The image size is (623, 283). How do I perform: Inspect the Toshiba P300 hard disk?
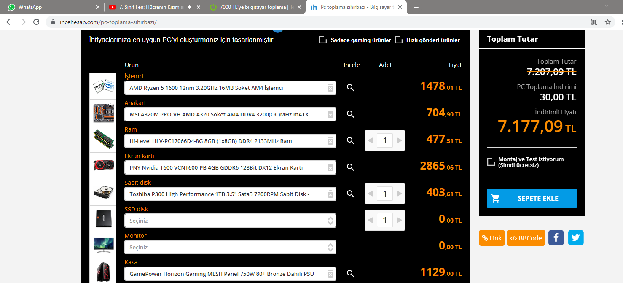point(350,194)
